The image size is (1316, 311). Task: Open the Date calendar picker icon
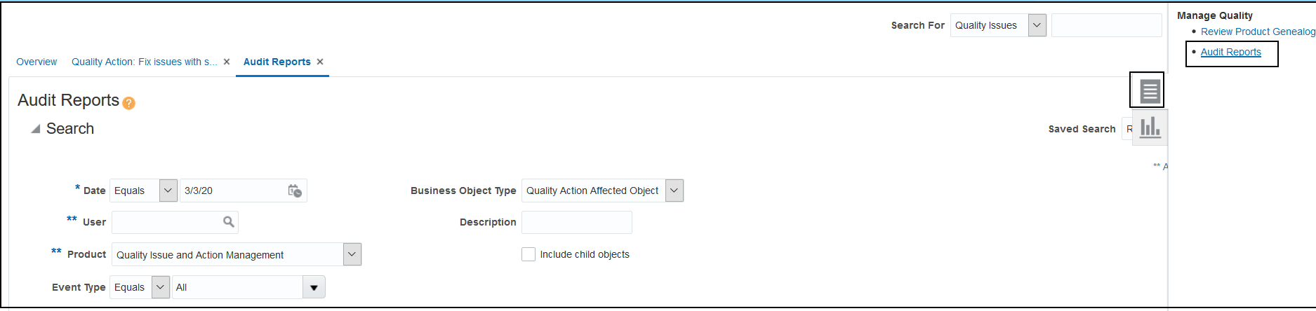295,191
